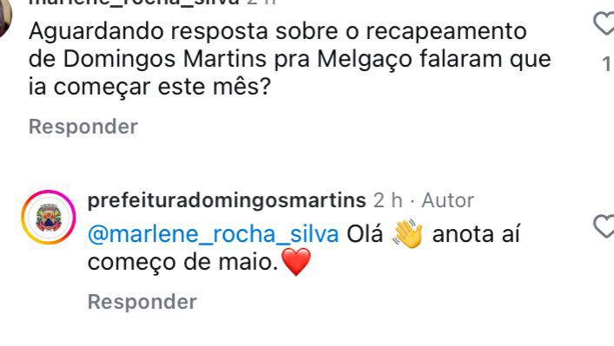Select the 'Aguardando resposta sobre o recapeamento' line
Viewport: 614px width, 346px height.
[x=278, y=31]
